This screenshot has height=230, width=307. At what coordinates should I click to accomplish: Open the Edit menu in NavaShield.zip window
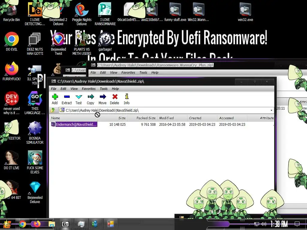(x=63, y=89)
